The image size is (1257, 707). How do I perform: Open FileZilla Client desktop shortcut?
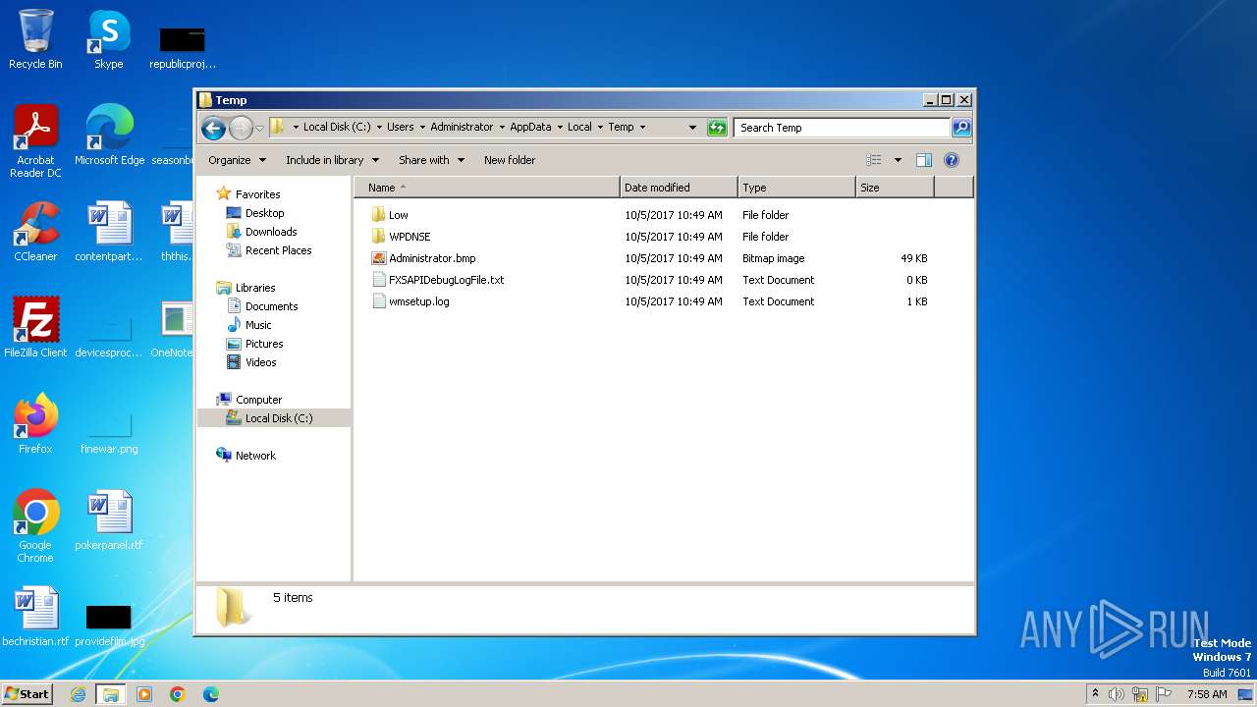pos(35,328)
